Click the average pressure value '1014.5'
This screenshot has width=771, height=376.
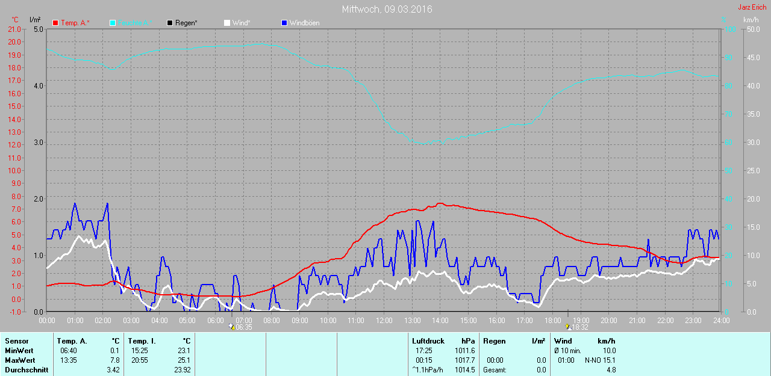pos(465,370)
